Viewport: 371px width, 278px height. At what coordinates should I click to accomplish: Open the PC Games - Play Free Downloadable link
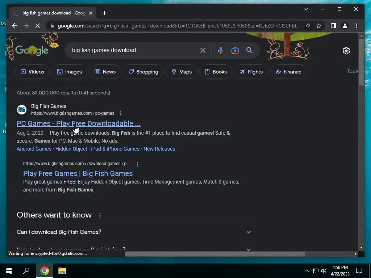tap(79, 123)
